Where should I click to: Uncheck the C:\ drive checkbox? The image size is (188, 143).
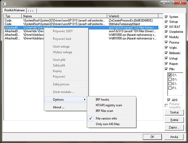[x=170, y=75]
